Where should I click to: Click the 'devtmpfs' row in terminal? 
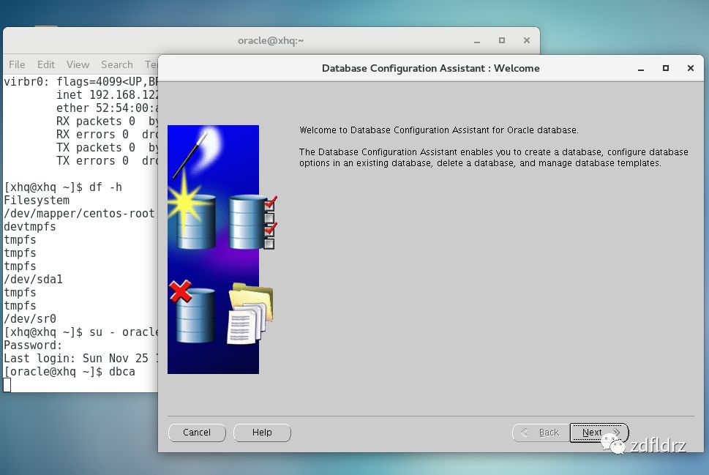click(30, 227)
